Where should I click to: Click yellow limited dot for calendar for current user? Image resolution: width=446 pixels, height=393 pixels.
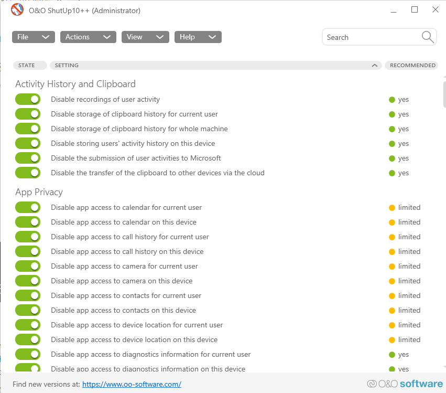pos(391,208)
